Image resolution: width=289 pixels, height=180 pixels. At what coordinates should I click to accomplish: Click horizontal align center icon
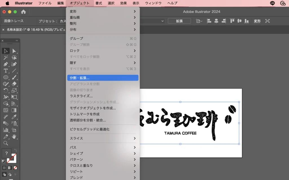coord(216,21)
